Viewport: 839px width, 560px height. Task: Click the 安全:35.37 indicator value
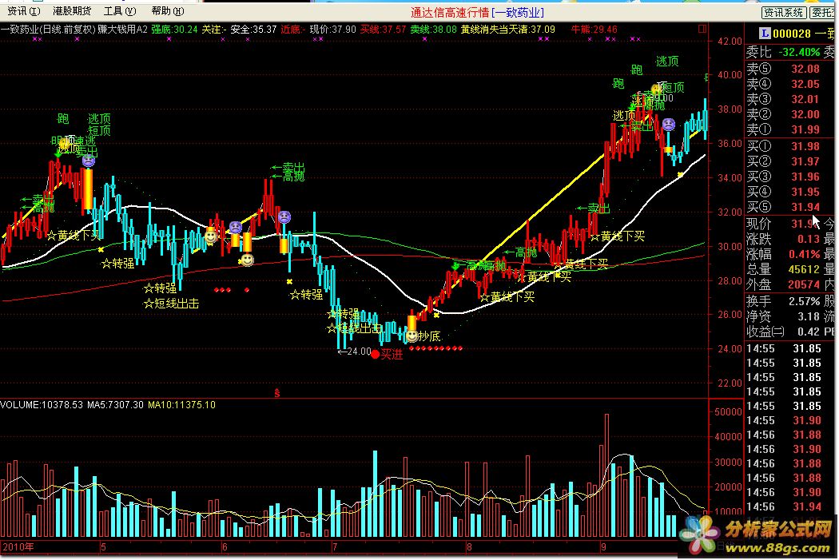(x=253, y=30)
